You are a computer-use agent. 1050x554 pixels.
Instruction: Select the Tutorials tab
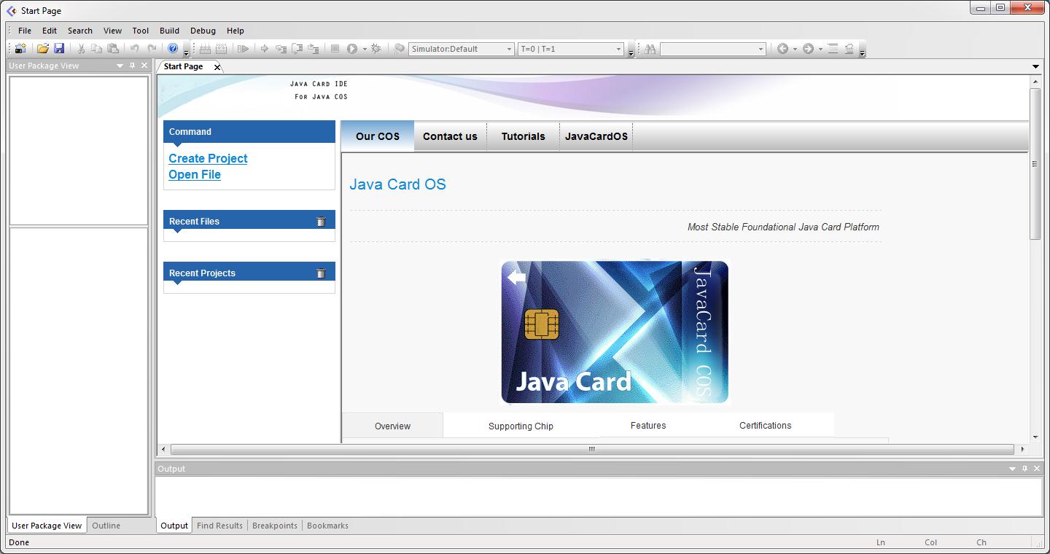523,136
